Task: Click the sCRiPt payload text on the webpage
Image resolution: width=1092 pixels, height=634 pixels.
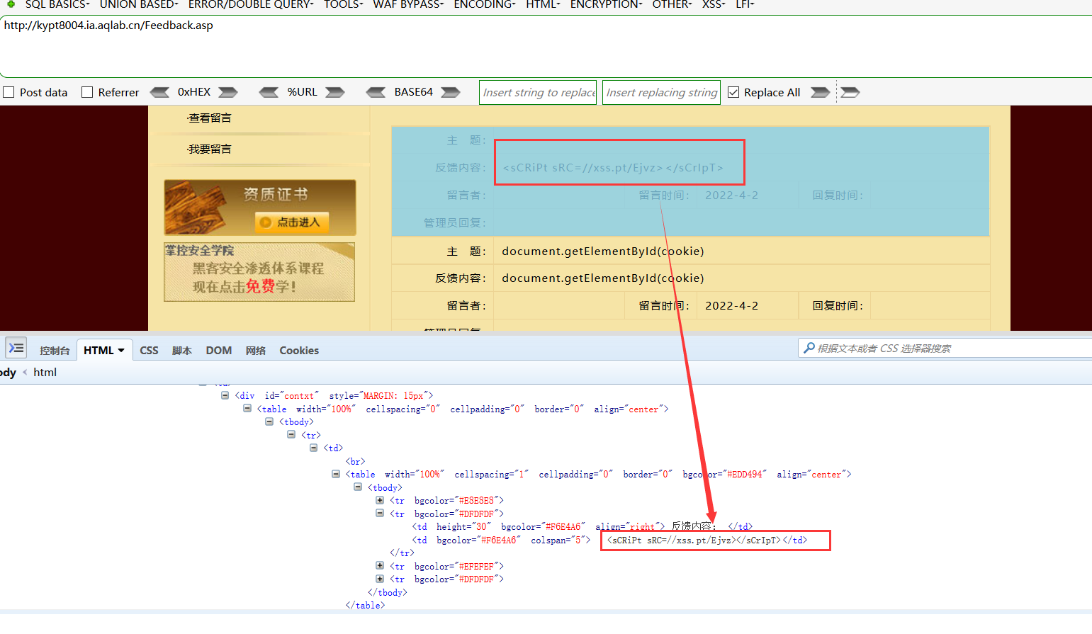Action: click(x=613, y=168)
